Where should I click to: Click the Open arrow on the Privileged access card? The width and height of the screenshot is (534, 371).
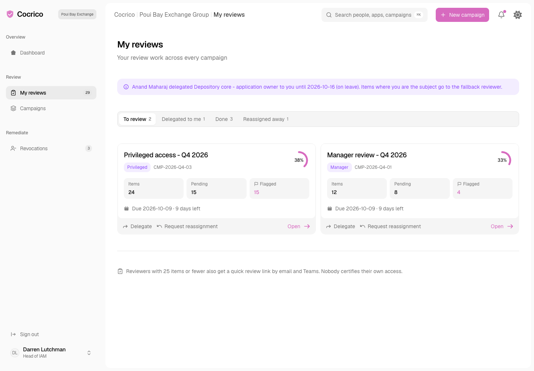pos(307,226)
